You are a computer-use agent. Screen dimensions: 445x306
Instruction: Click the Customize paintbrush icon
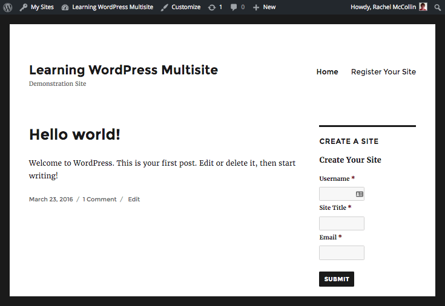click(x=164, y=7)
